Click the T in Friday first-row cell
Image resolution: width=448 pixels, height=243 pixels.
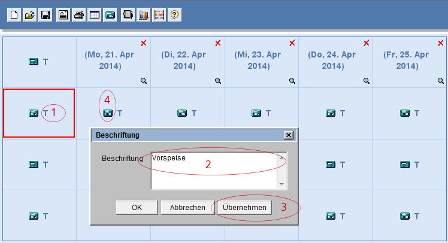coord(417,113)
